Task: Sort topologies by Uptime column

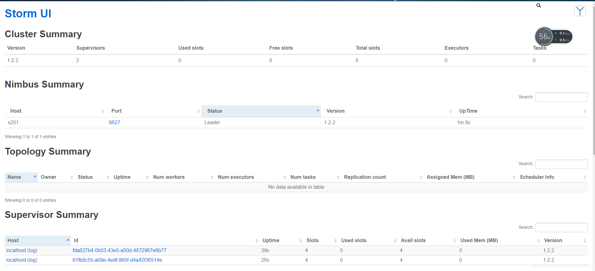Action: tap(130, 177)
